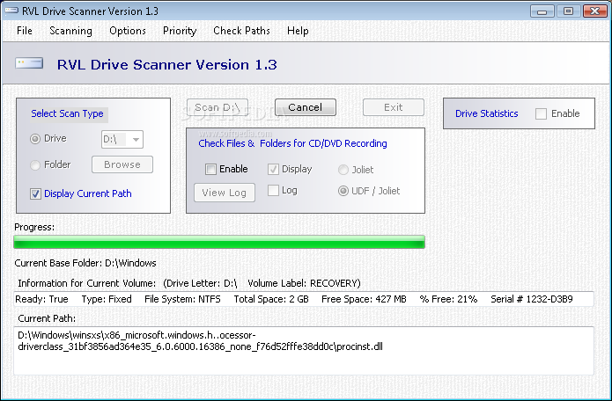Open the Scanning menu
612x401 pixels.
[x=70, y=31]
